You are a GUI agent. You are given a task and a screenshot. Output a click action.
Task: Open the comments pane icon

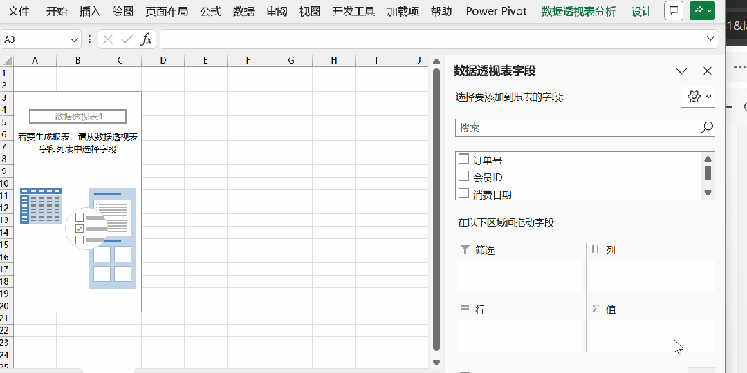click(x=674, y=11)
